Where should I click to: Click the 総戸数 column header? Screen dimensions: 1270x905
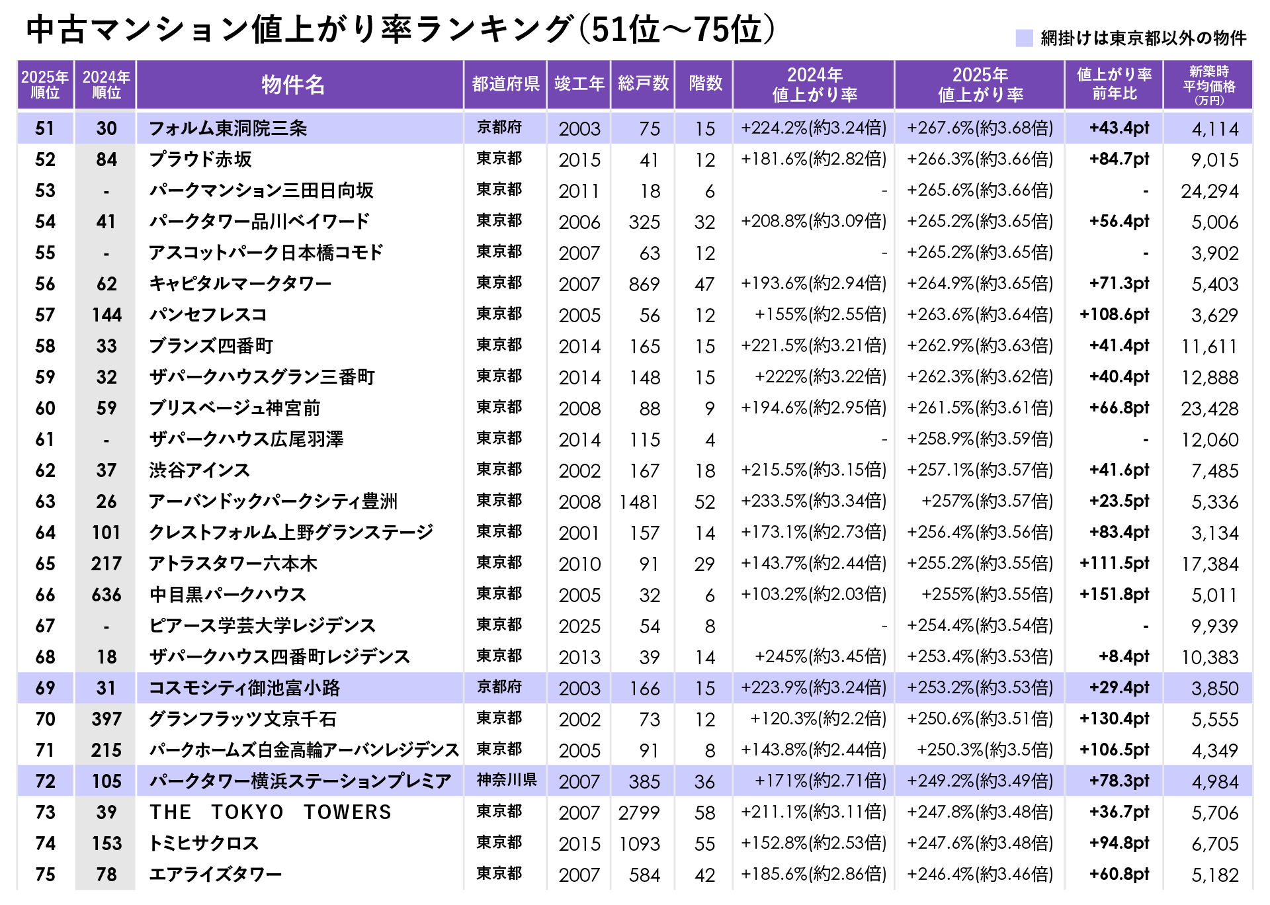point(643,84)
